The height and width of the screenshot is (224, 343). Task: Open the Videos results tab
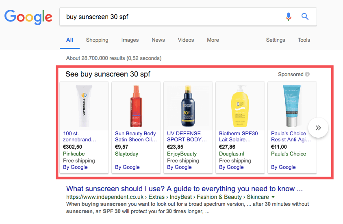[x=186, y=40]
